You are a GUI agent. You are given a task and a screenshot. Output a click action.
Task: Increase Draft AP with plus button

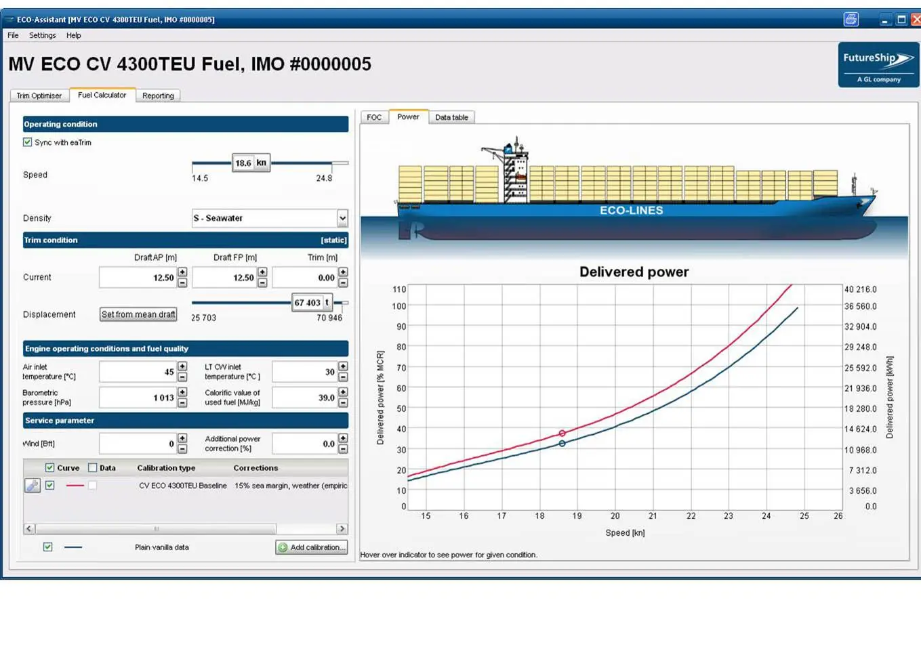(182, 272)
